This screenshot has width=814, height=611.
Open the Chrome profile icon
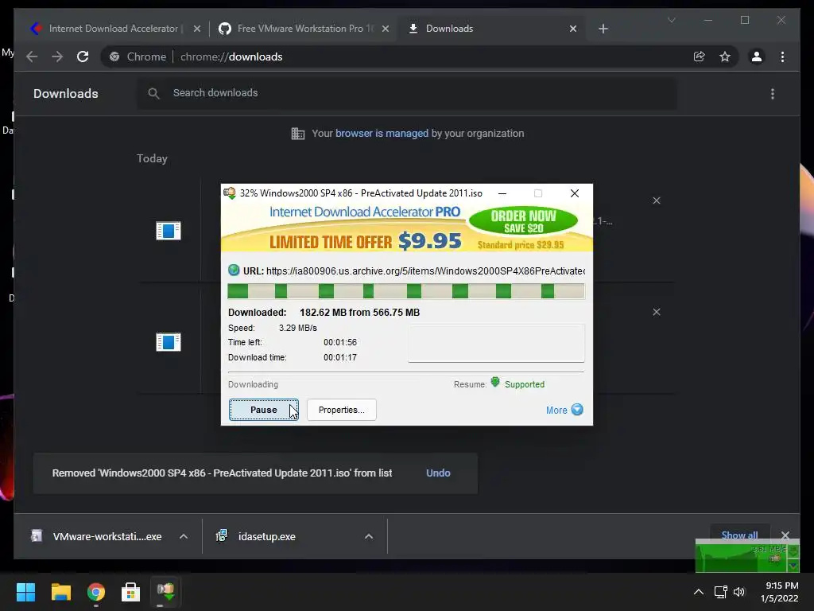click(x=757, y=56)
